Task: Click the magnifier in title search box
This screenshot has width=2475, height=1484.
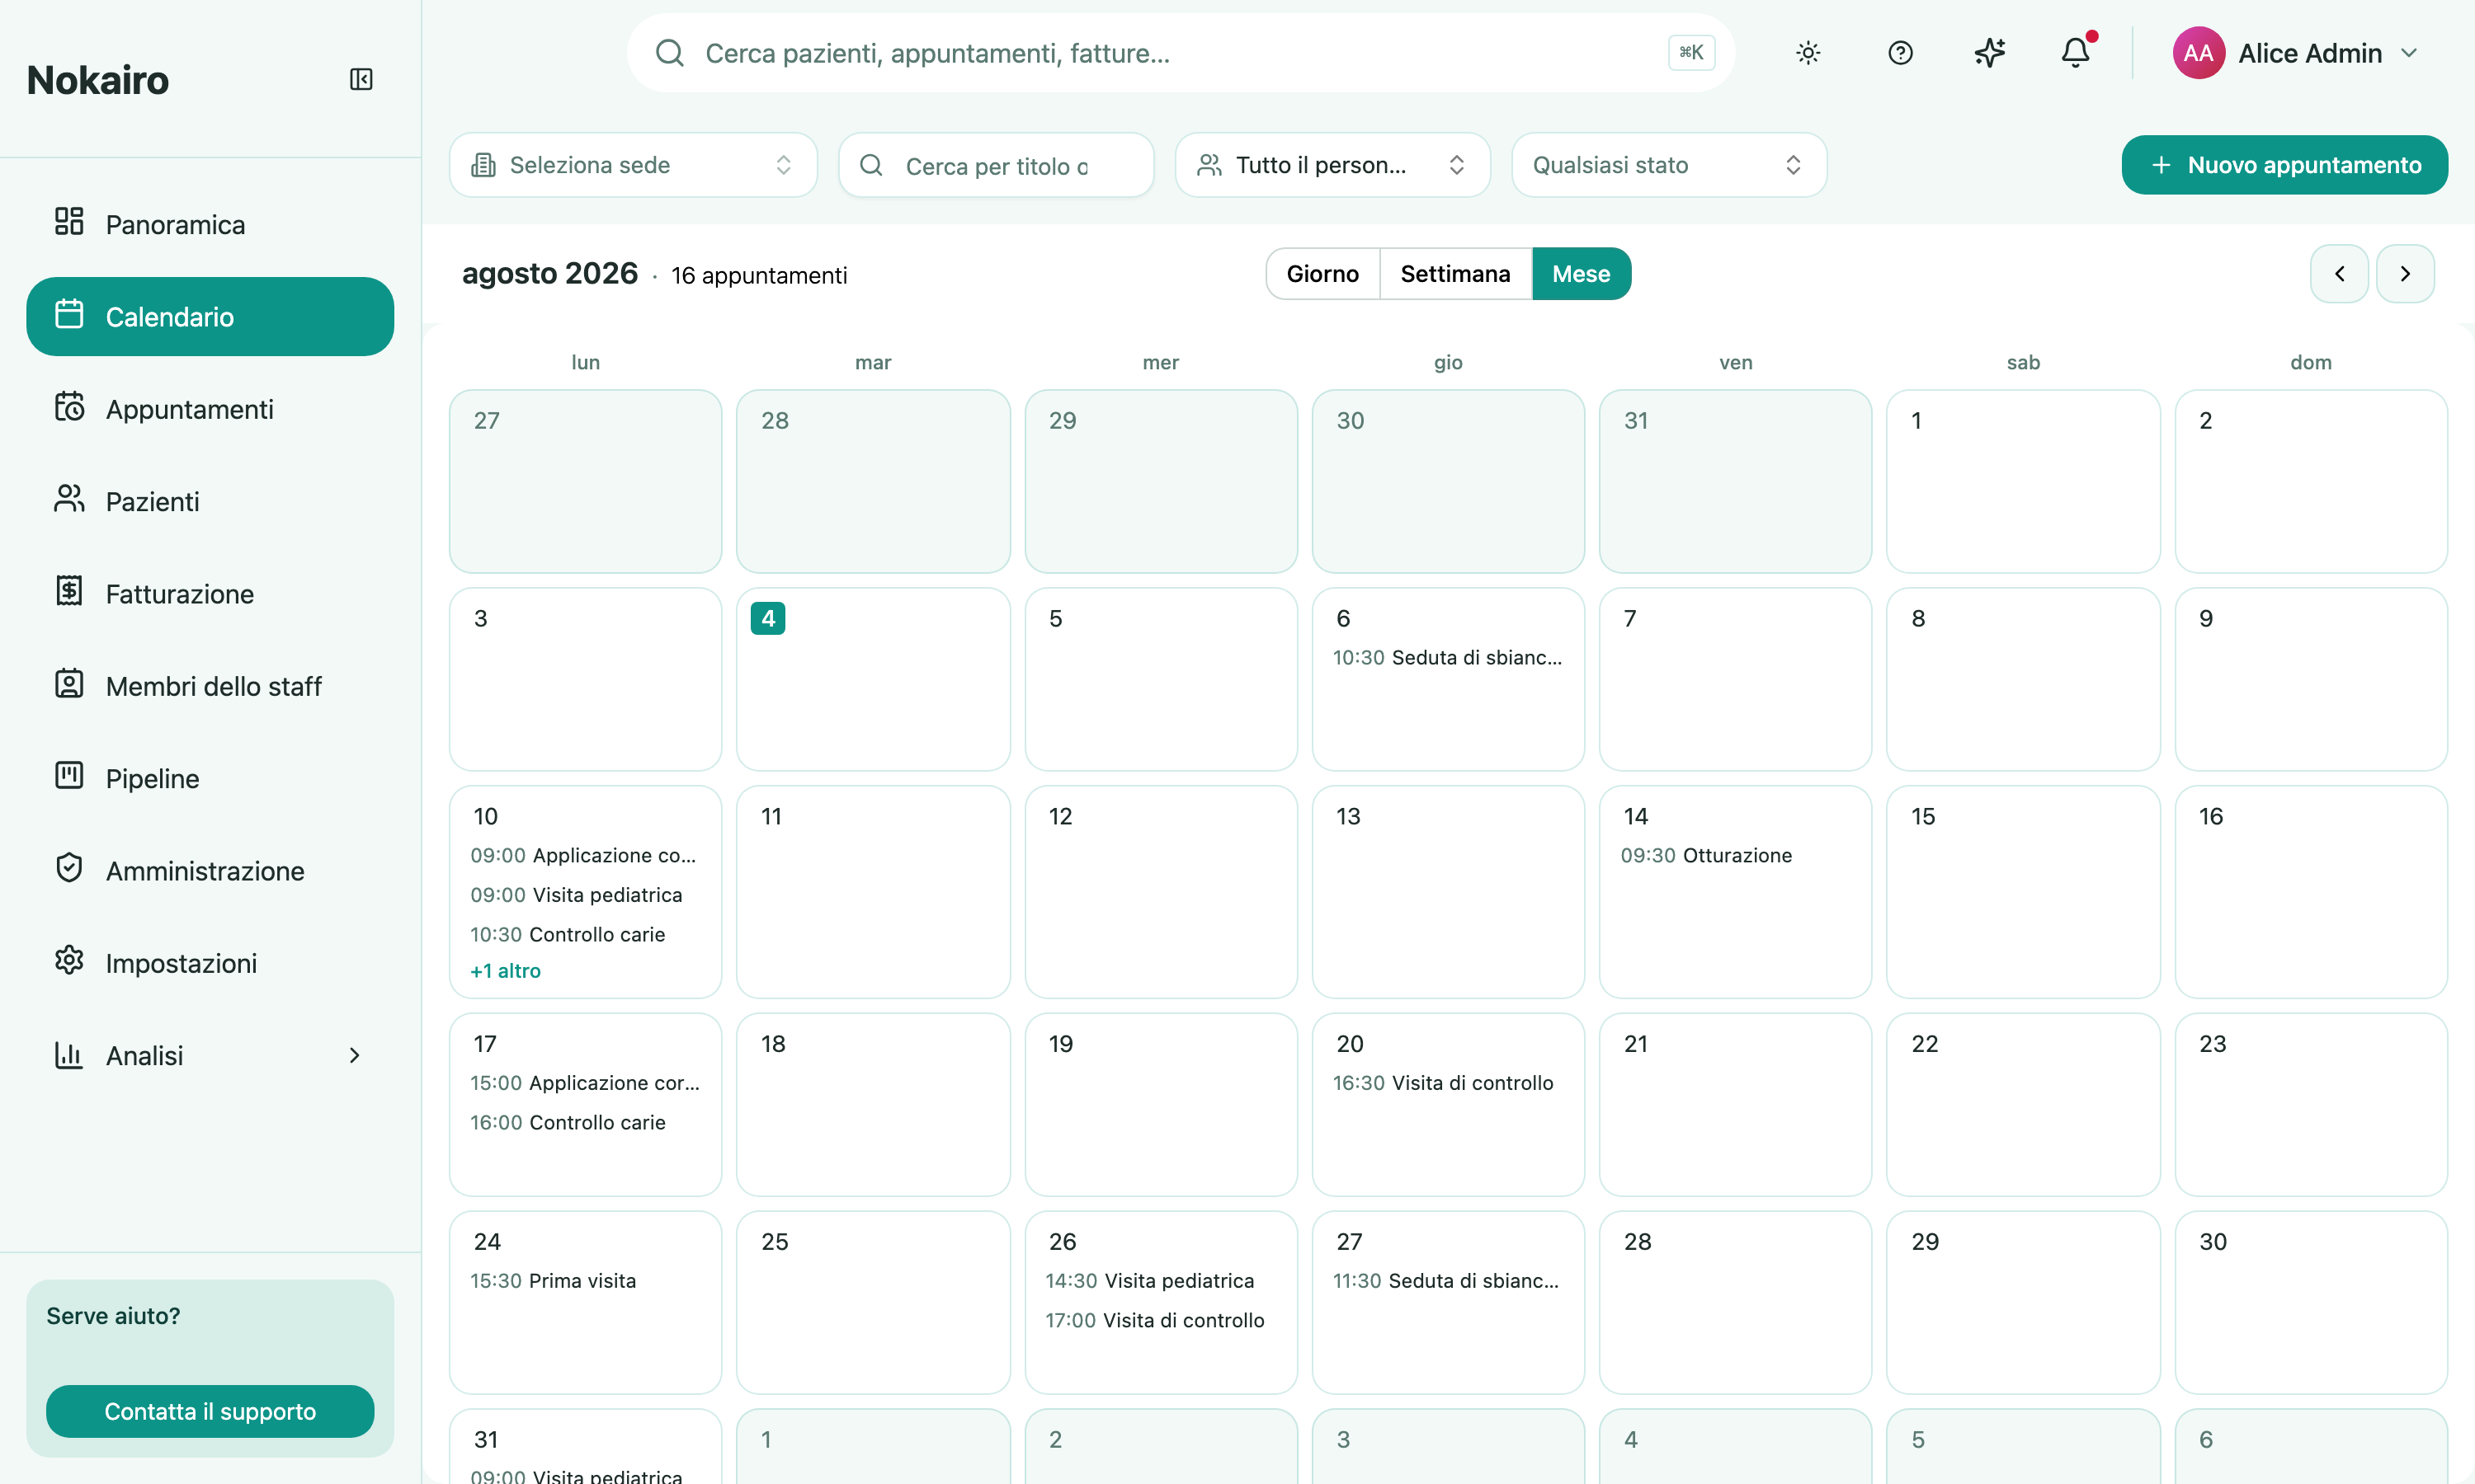Action: click(871, 165)
